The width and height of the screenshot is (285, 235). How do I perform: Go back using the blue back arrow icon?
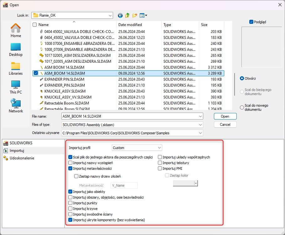click(120, 15)
